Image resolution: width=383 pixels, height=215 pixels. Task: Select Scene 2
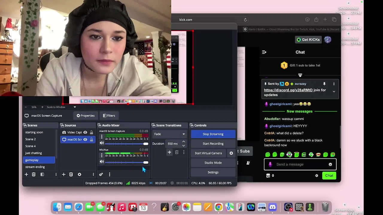coord(39,139)
